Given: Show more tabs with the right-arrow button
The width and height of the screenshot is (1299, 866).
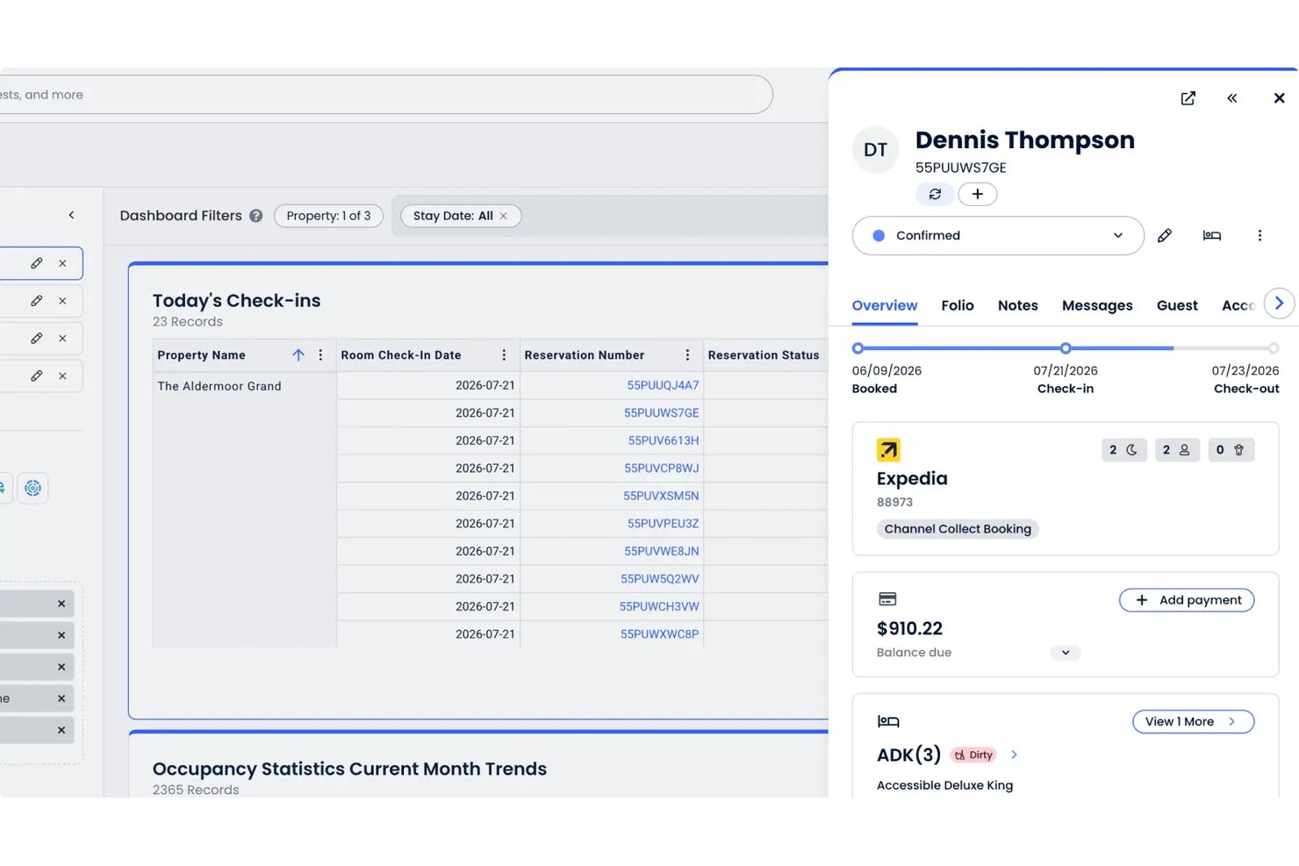Looking at the screenshot, I should [x=1279, y=304].
